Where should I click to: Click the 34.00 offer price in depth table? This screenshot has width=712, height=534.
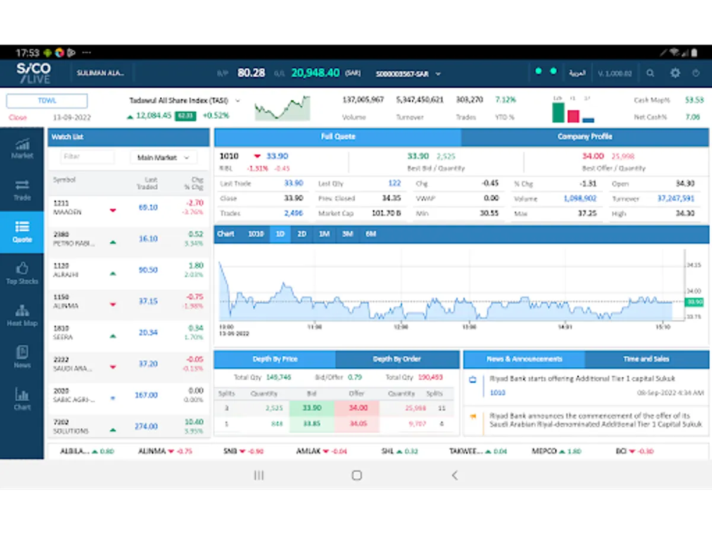pyautogui.click(x=357, y=408)
